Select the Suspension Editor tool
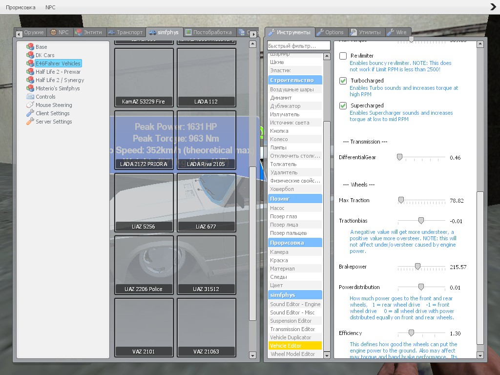This screenshot has height=375, width=500. (x=291, y=321)
